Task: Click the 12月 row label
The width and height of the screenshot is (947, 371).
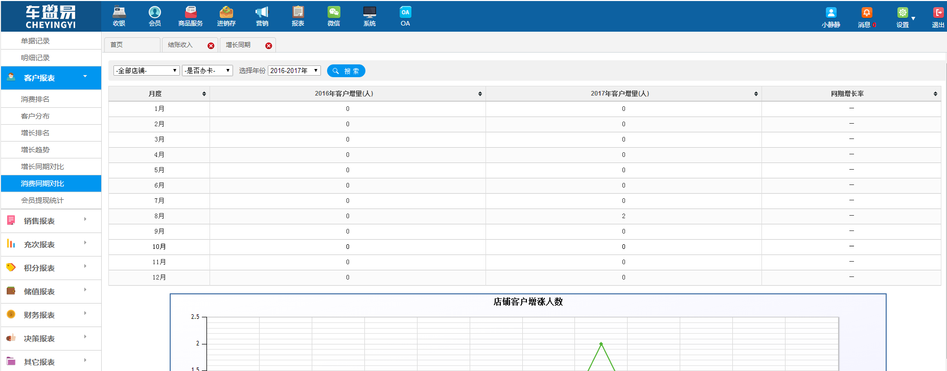Action: 159,277
